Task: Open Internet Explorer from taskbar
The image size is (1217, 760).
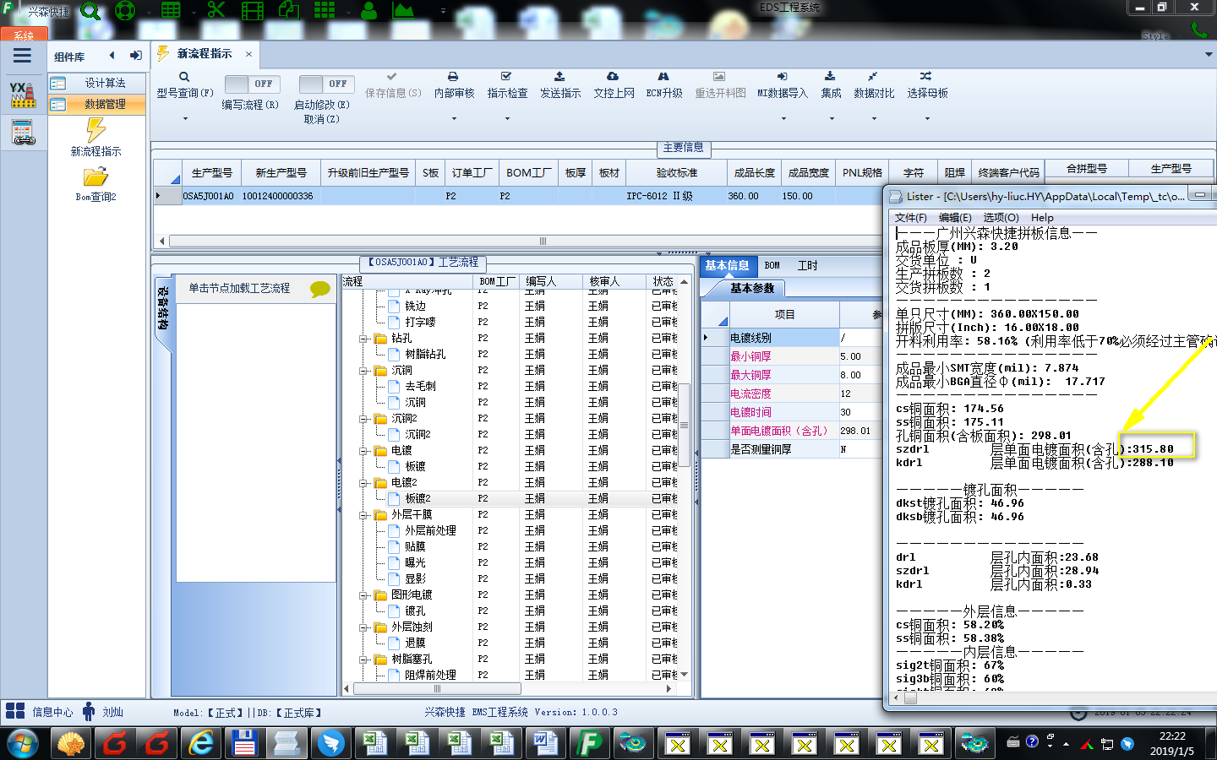Action: [201, 744]
